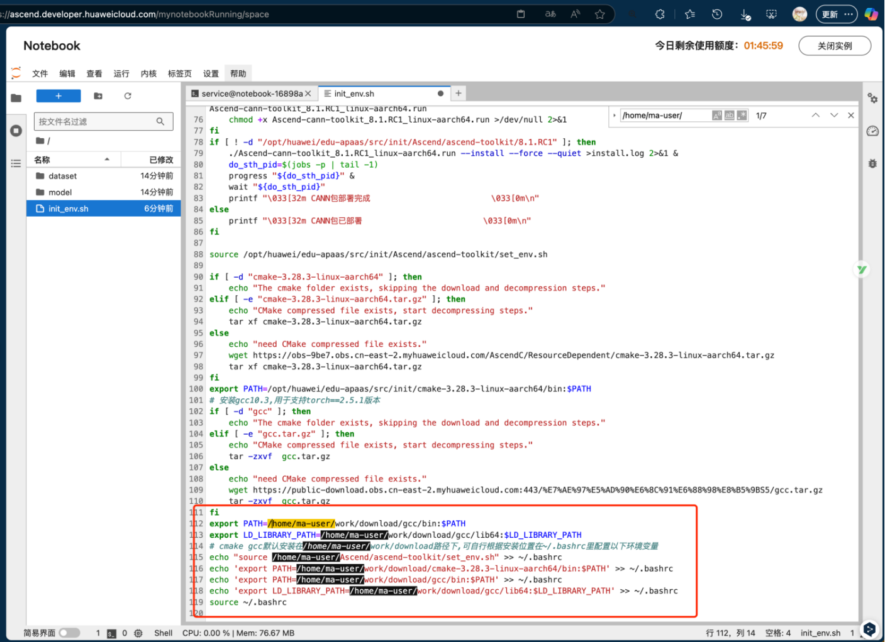Toggle match case in find bar

coord(717,115)
